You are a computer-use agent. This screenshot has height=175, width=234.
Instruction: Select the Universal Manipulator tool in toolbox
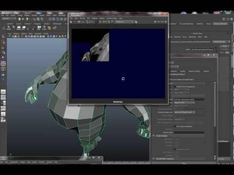click(3, 69)
